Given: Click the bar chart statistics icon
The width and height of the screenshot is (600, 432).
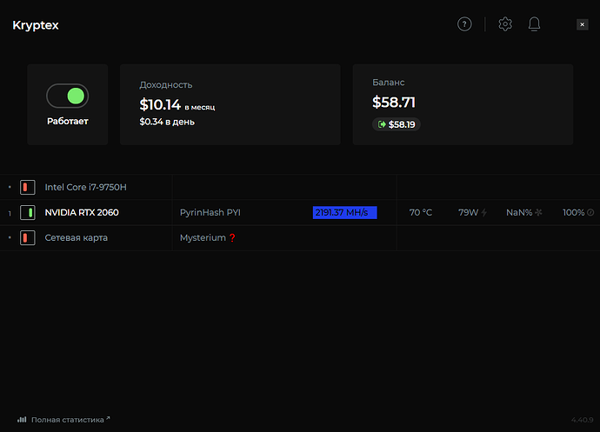Looking at the screenshot, I should pos(22,420).
